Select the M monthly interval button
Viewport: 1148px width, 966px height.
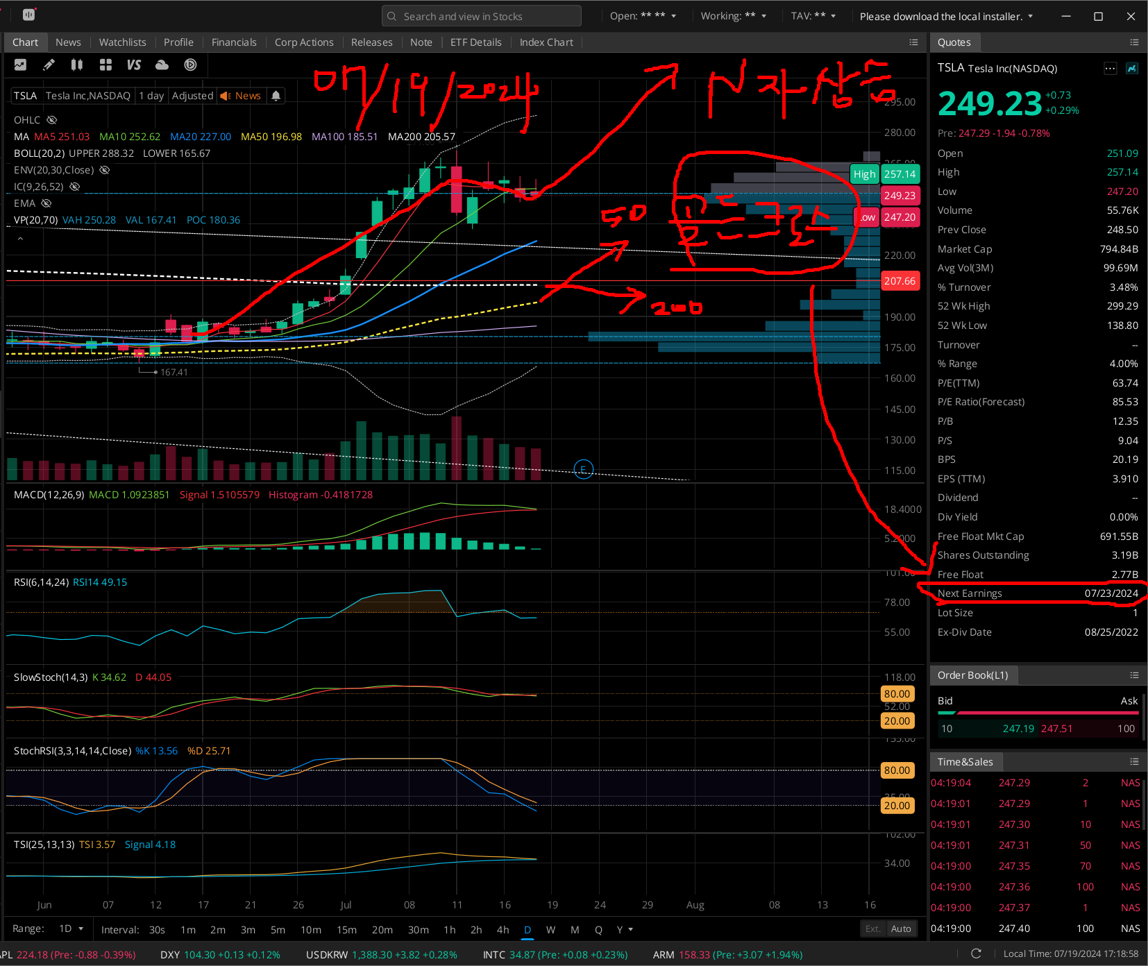coord(575,930)
